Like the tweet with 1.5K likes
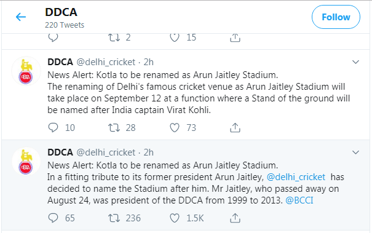 [175, 218]
